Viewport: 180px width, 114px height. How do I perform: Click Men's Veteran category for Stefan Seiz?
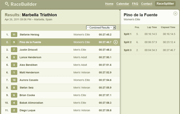point(82,88)
